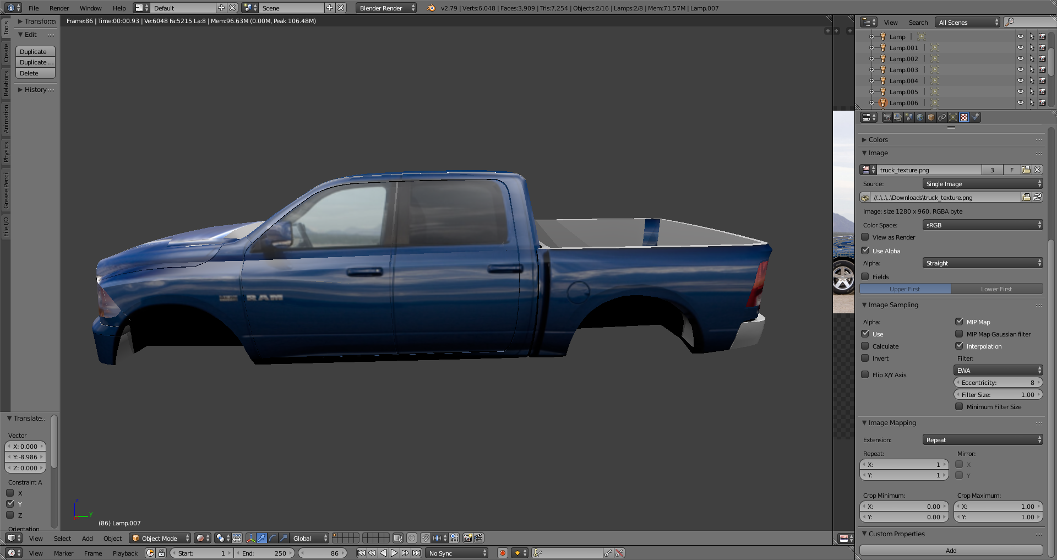Click the play animation button in timeline
1057x560 pixels.
coord(394,553)
